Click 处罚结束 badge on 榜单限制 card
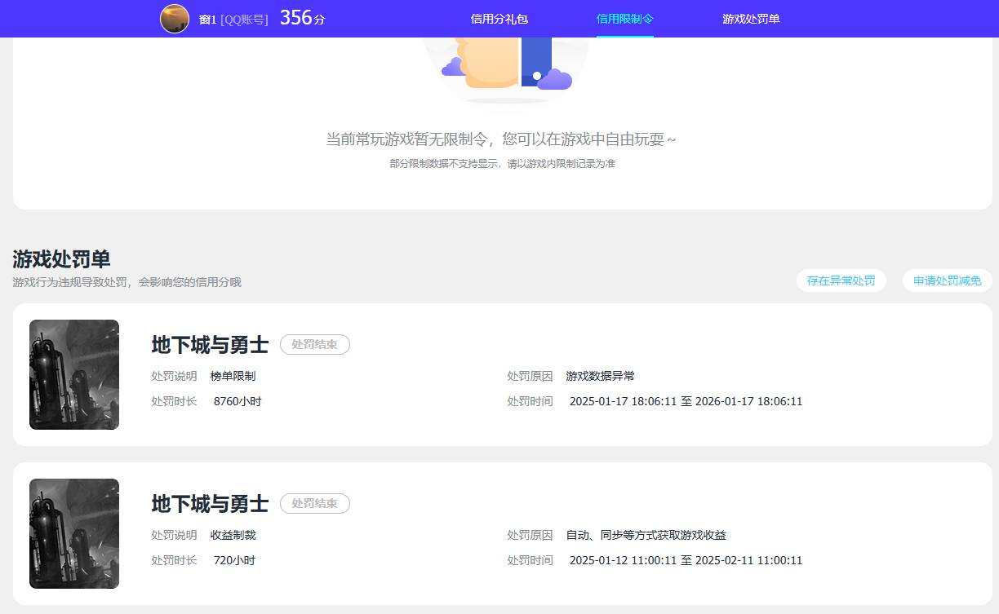 pos(315,344)
